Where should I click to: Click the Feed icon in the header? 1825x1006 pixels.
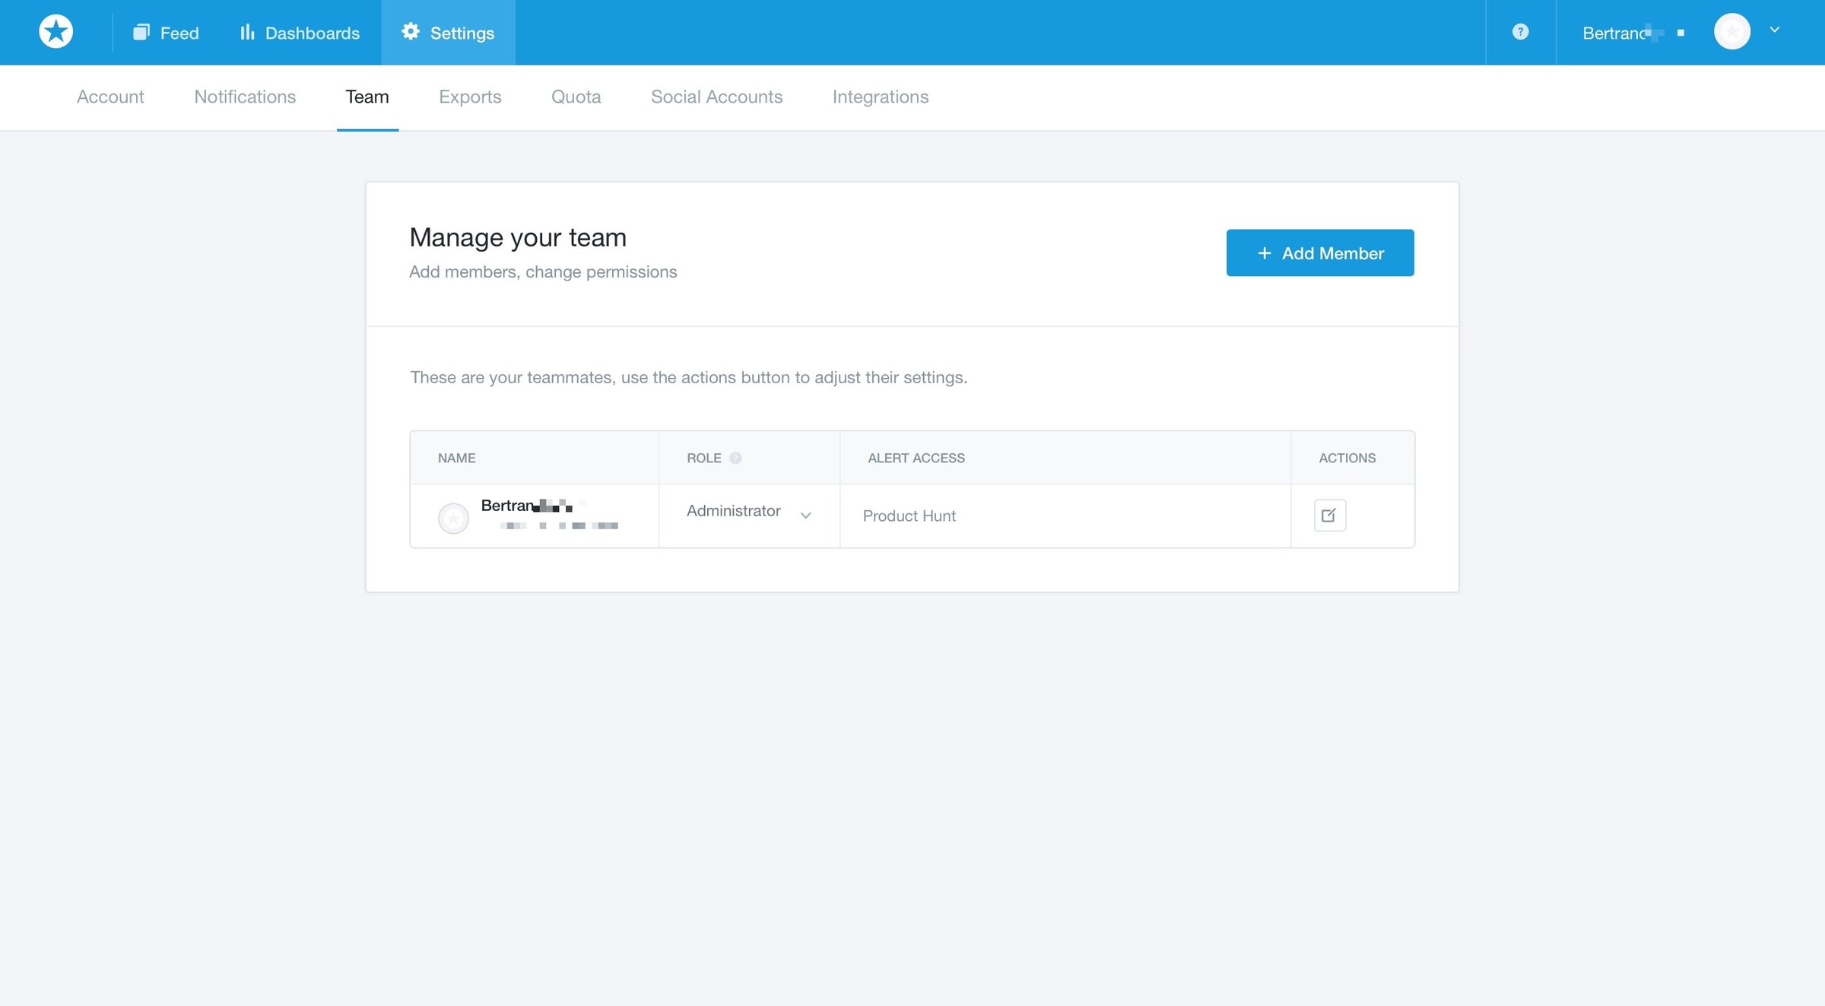[x=141, y=32]
